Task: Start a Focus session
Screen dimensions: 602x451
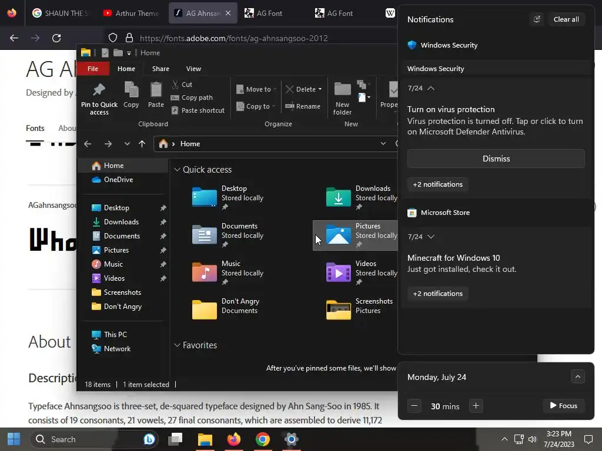Action: tap(564, 406)
